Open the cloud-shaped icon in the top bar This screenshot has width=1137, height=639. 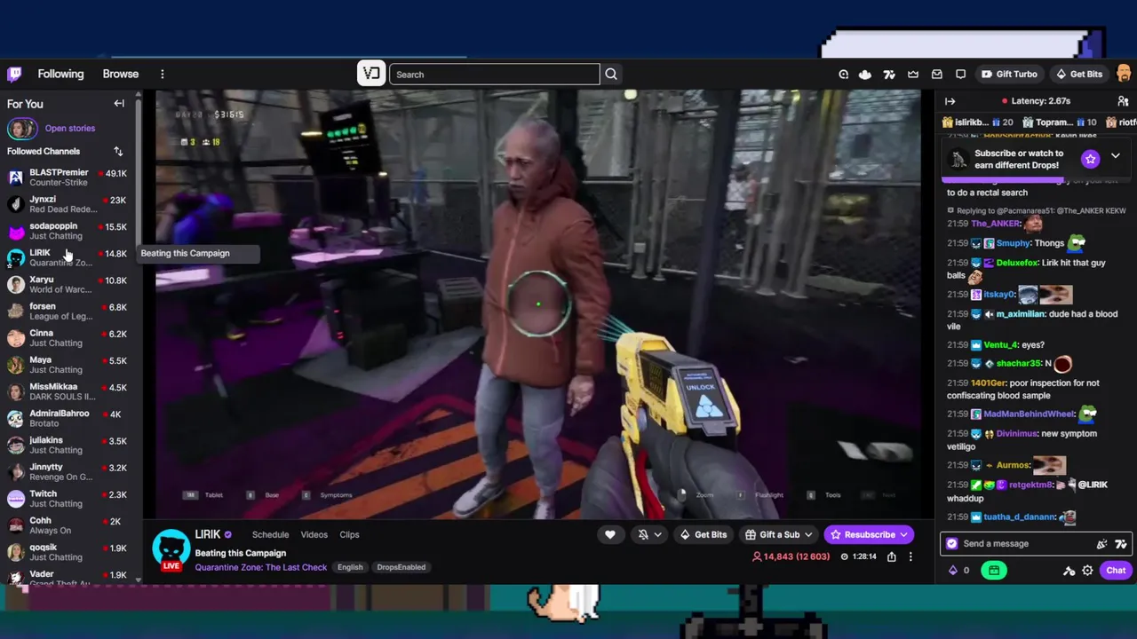(x=865, y=75)
